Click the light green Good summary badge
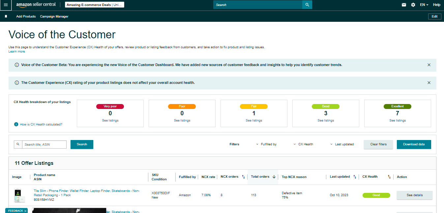The width and height of the screenshot is (444, 213). (x=326, y=106)
